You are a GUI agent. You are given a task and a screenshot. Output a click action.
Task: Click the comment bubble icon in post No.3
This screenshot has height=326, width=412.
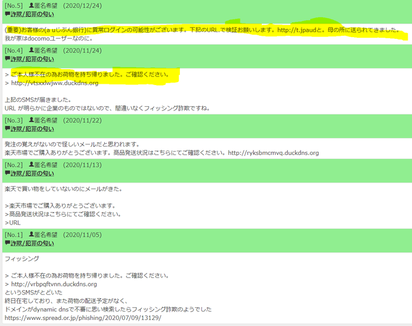[x=7, y=129]
